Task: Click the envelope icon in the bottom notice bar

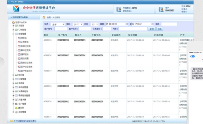Action: tap(11, 121)
